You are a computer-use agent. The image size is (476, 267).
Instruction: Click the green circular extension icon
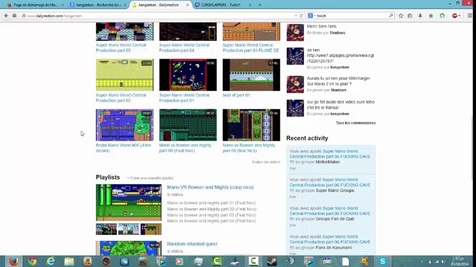442,16
